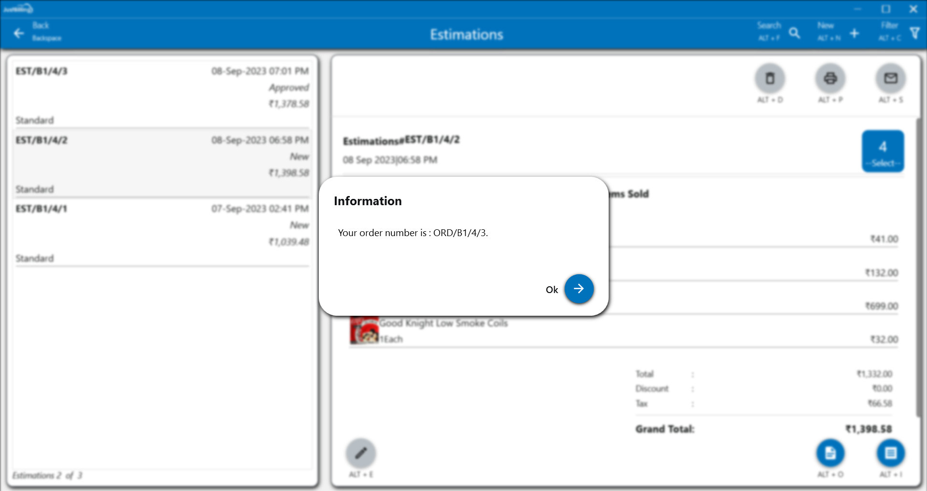The image size is (927, 491).
Task: Click the details panel vertical scrollbar
Action: [x=918, y=266]
